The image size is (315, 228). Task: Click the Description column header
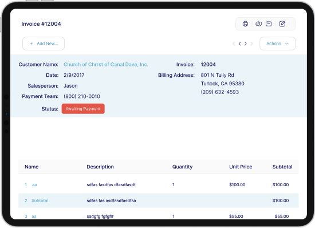[100, 167]
